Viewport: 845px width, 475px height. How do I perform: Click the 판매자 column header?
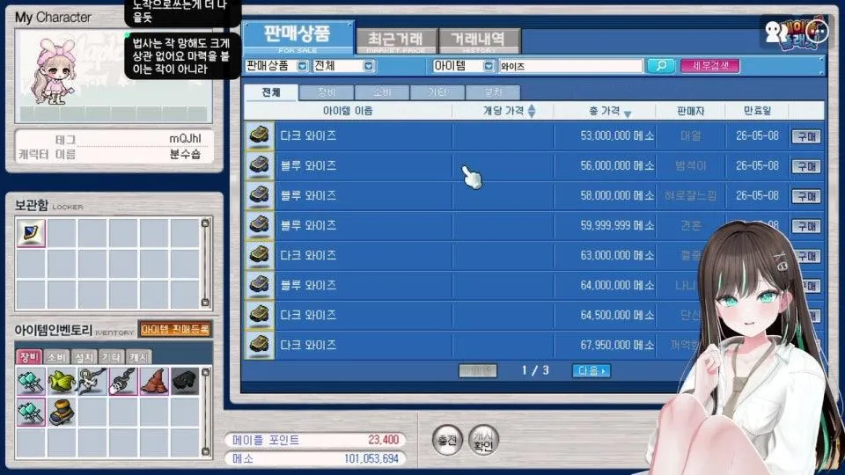click(690, 111)
